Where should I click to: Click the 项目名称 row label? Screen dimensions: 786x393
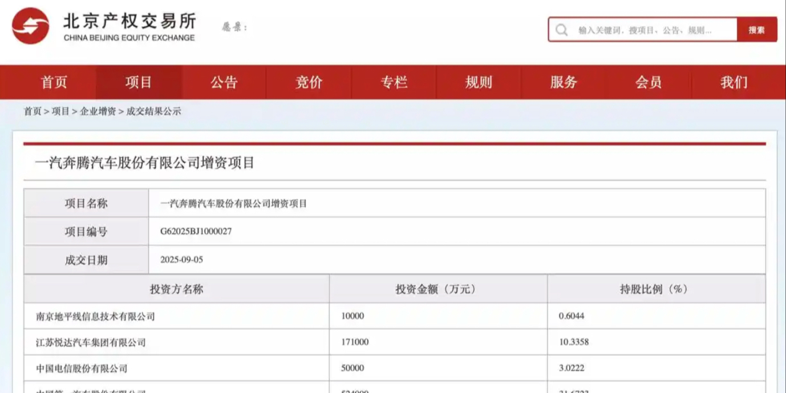pyautogui.click(x=86, y=203)
